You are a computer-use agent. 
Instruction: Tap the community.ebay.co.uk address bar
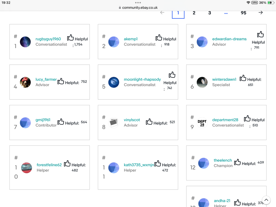point(138,8)
